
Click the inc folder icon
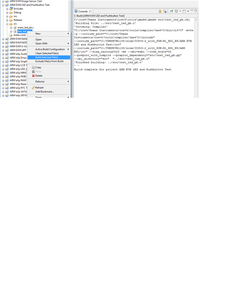11,16
